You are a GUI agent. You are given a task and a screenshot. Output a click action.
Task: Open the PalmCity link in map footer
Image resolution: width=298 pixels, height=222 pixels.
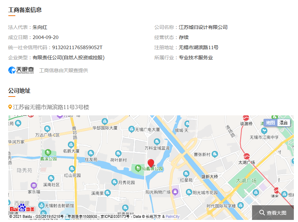172,216
